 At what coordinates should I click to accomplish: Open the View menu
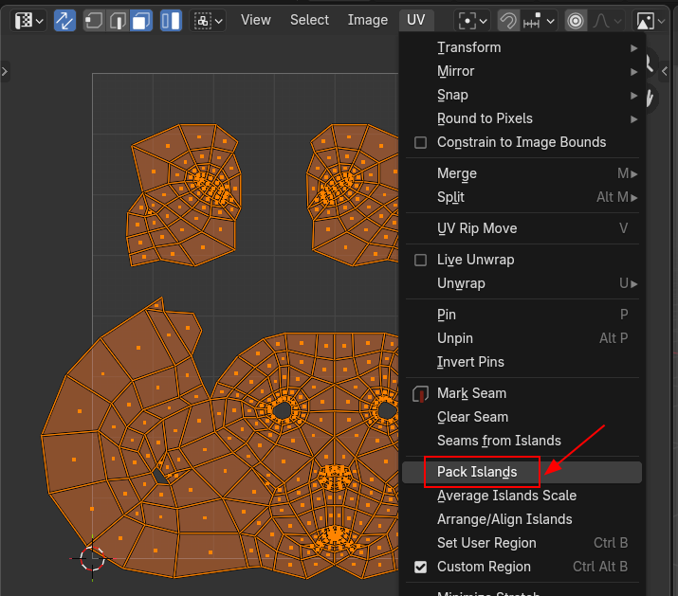tap(255, 20)
